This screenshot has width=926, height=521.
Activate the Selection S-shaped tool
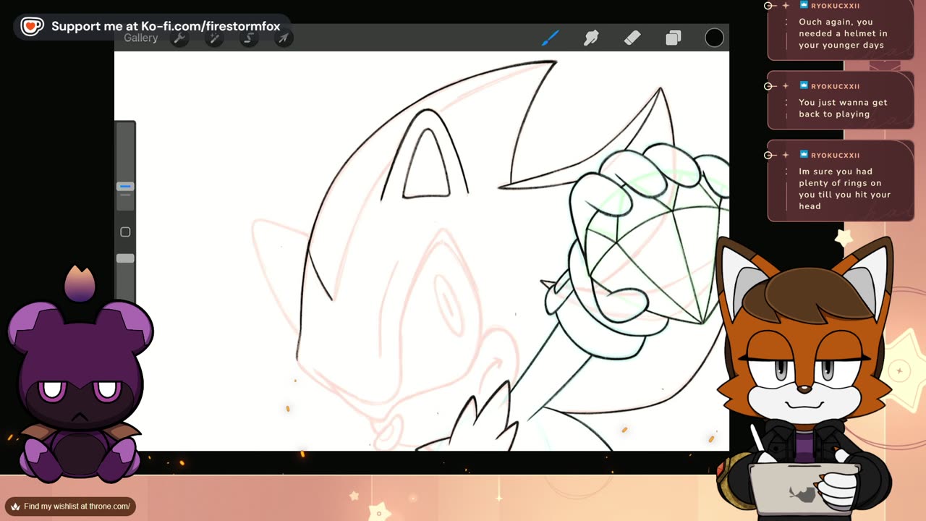tap(249, 38)
